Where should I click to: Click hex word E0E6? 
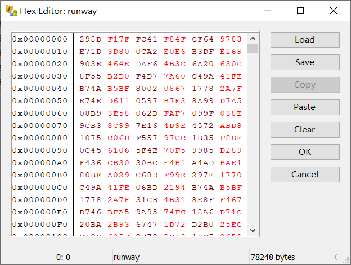tap(174, 52)
